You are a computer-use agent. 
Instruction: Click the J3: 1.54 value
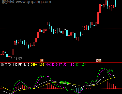(x=81, y=65)
